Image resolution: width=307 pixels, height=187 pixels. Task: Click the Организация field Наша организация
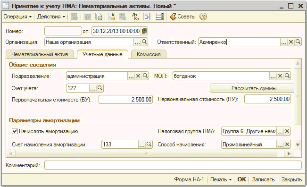point(89,42)
